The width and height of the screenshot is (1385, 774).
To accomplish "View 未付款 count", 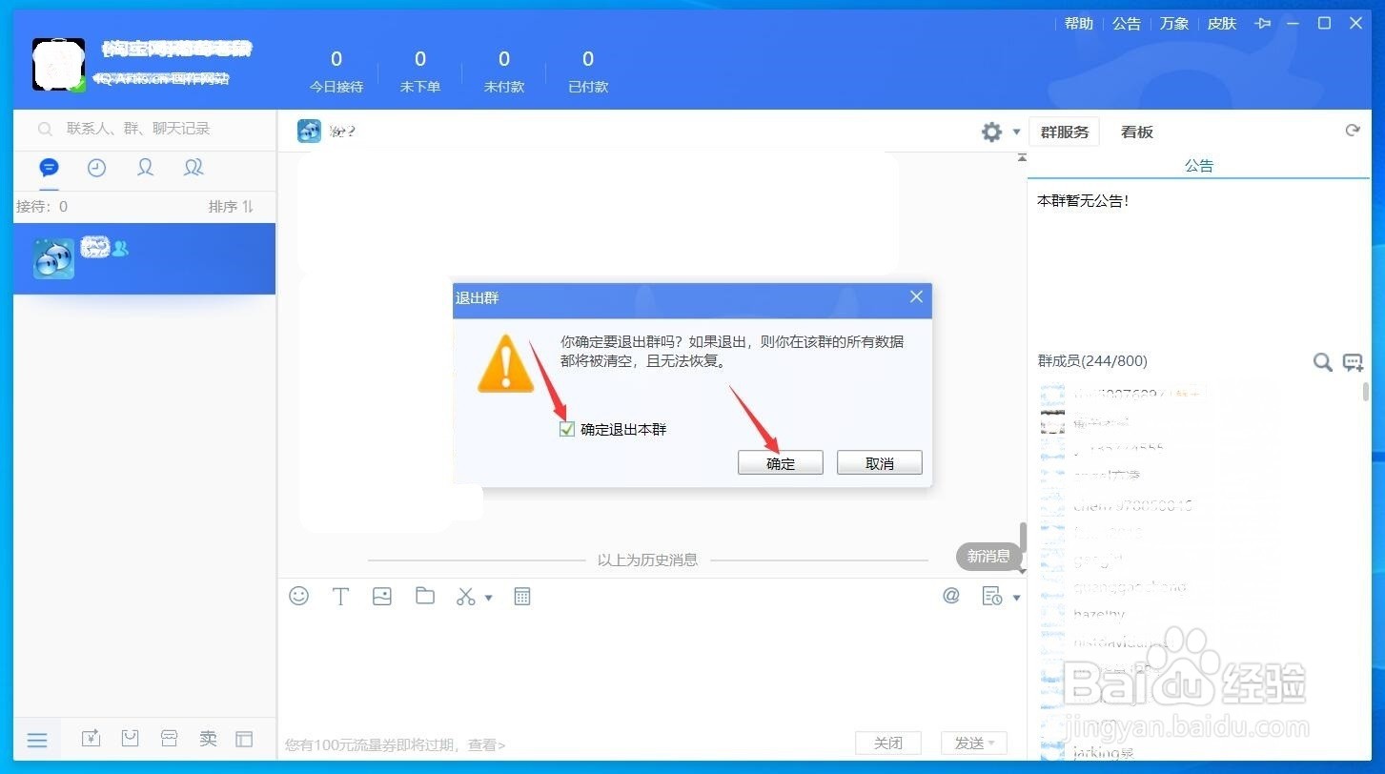I will [504, 72].
